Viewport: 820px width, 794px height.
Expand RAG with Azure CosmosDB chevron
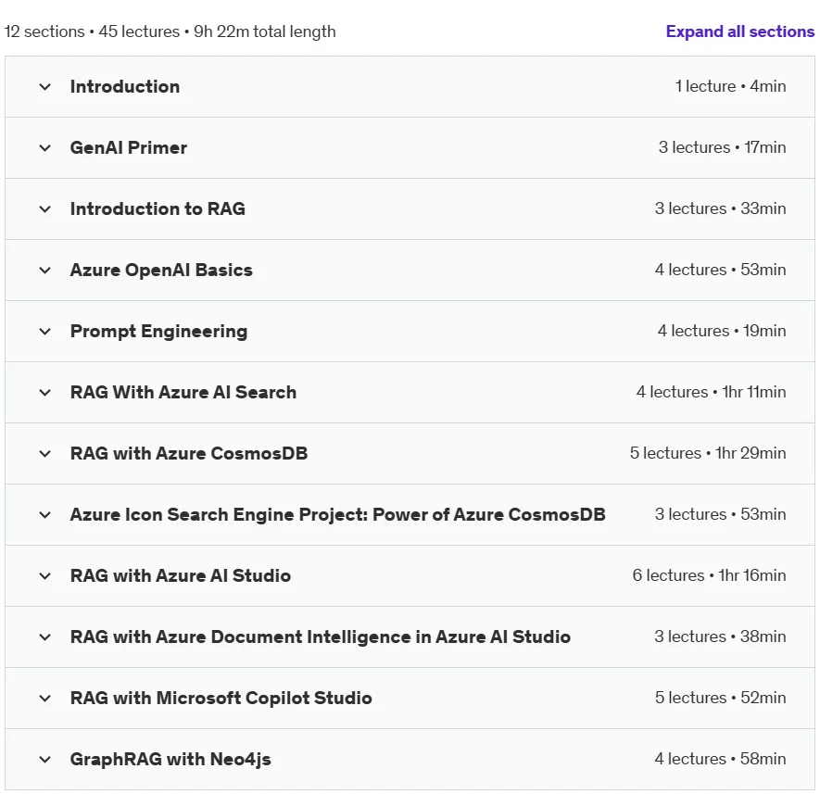[45, 453]
